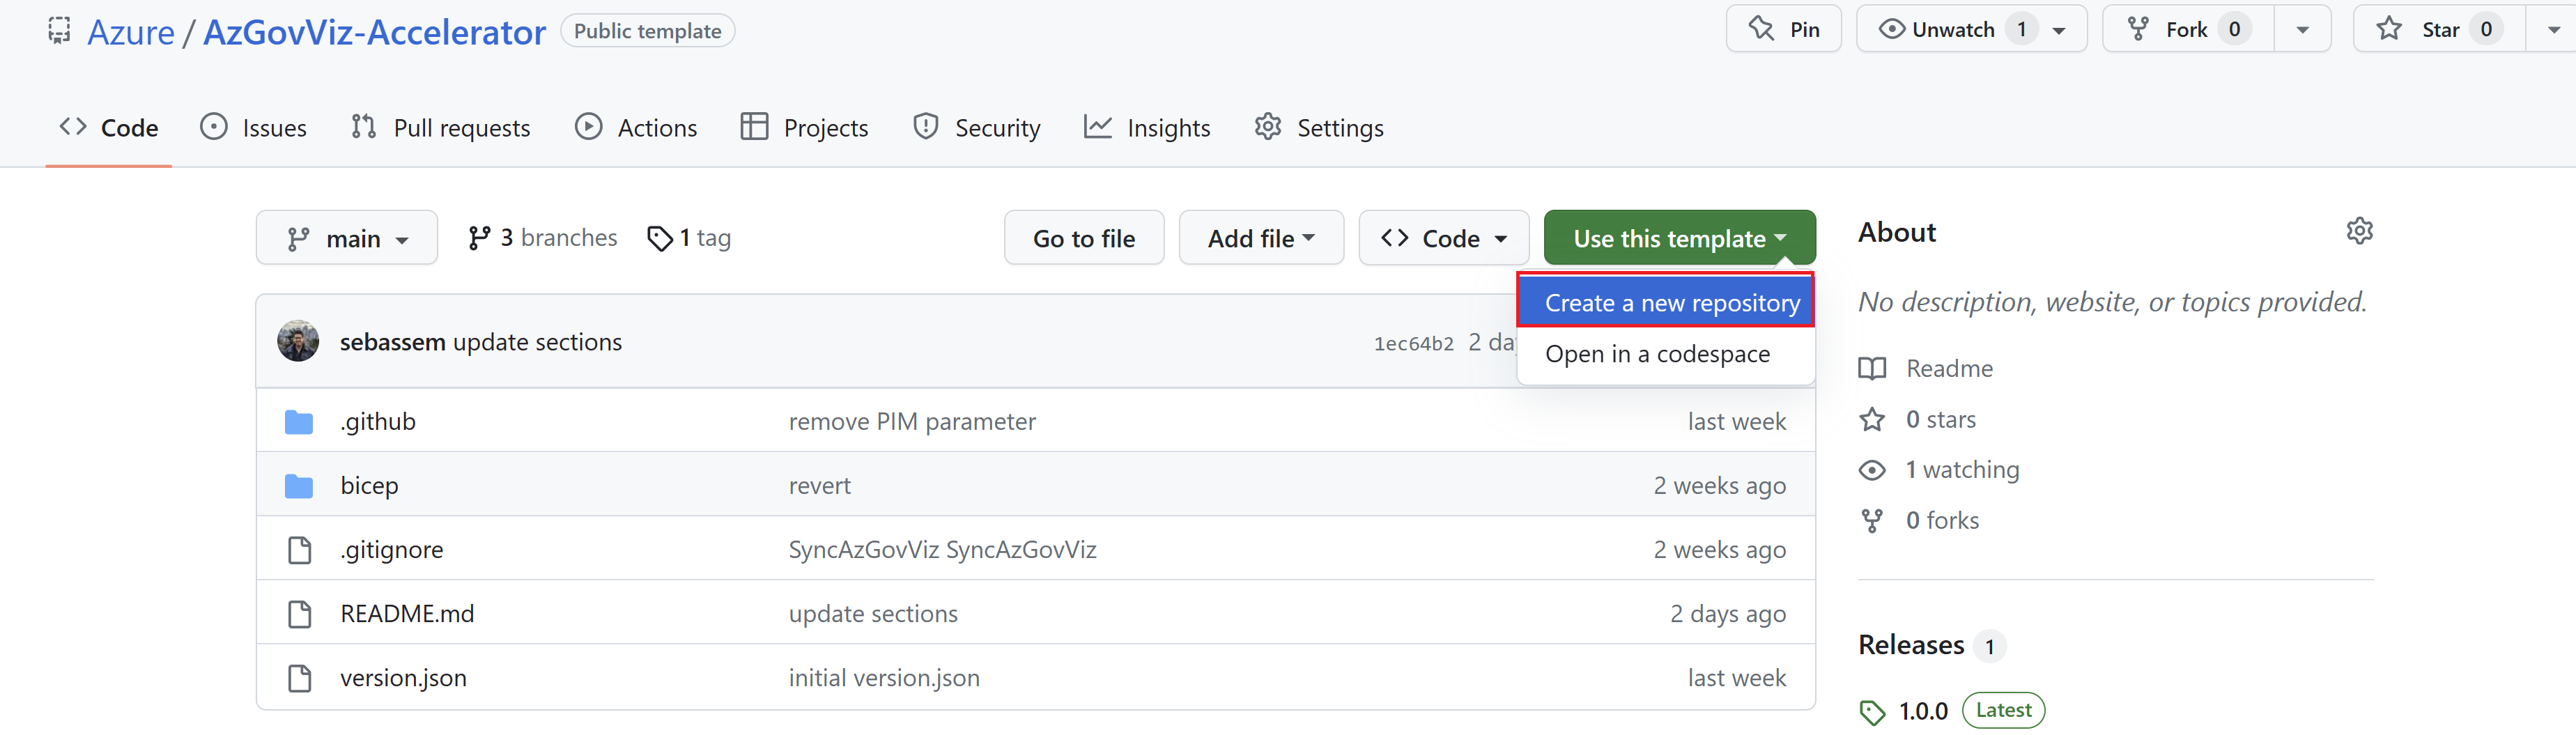Image resolution: width=2576 pixels, height=735 pixels.
Task: Switch to the Actions tab
Action: pos(636,128)
